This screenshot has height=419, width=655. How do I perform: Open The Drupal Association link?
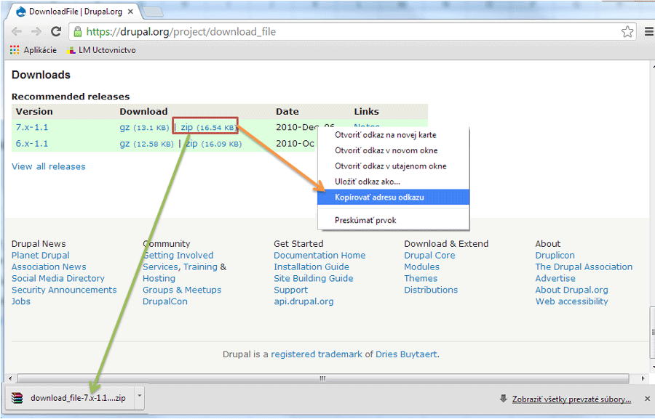coord(584,267)
